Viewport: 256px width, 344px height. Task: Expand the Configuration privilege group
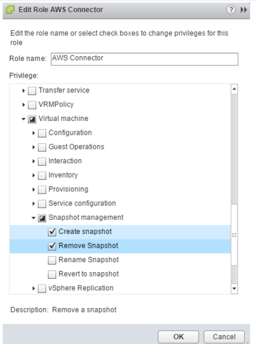pos(34,133)
